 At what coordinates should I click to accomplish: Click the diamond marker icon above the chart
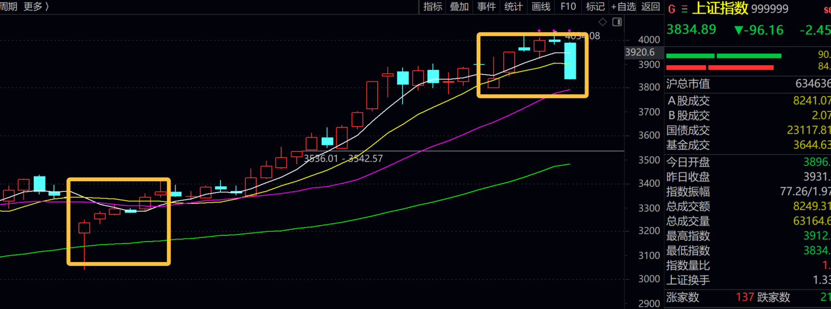click(602, 22)
